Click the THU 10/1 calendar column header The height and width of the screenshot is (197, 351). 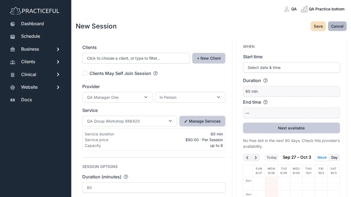tap(308, 171)
